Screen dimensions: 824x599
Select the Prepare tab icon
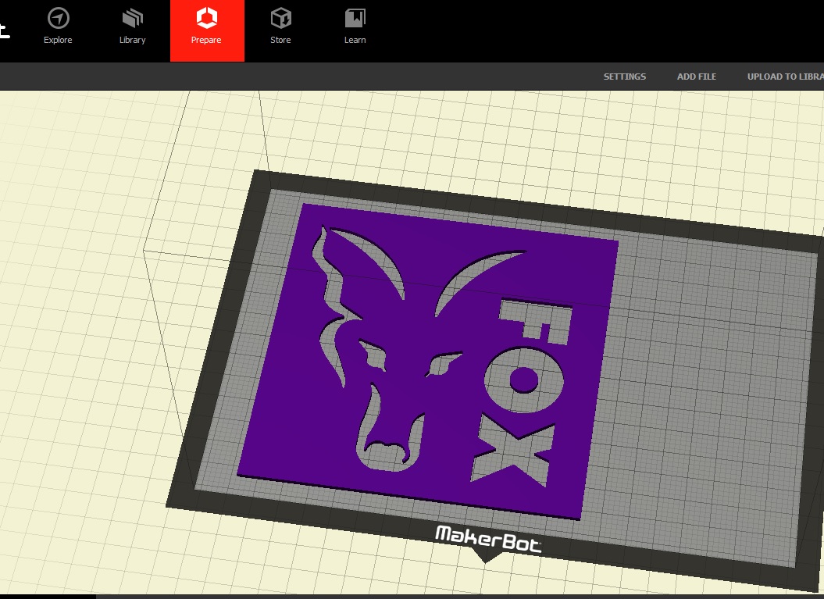tap(206, 19)
